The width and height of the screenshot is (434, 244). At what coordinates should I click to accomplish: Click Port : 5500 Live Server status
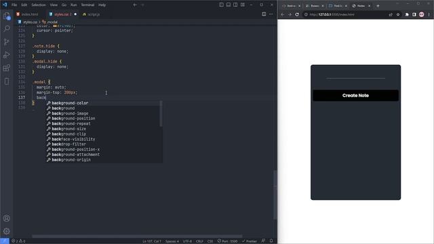[227, 241]
